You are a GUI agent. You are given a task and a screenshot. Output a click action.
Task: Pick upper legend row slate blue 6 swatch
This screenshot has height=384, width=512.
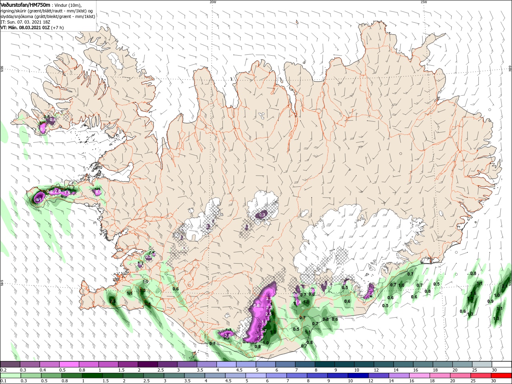tap(286, 364)
